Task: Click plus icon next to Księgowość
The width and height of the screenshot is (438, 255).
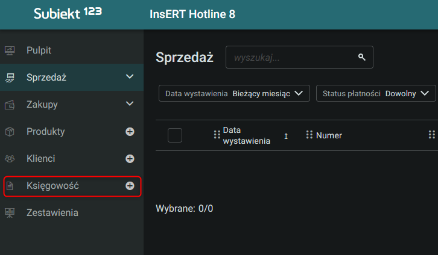Action: (130, 186)
